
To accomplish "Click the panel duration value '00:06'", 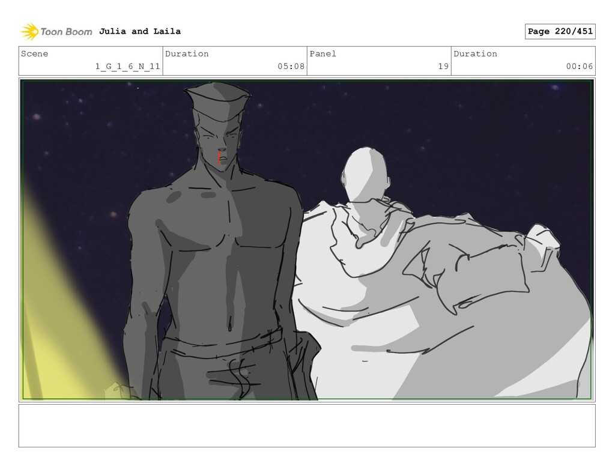I will [x=580, y=66].
